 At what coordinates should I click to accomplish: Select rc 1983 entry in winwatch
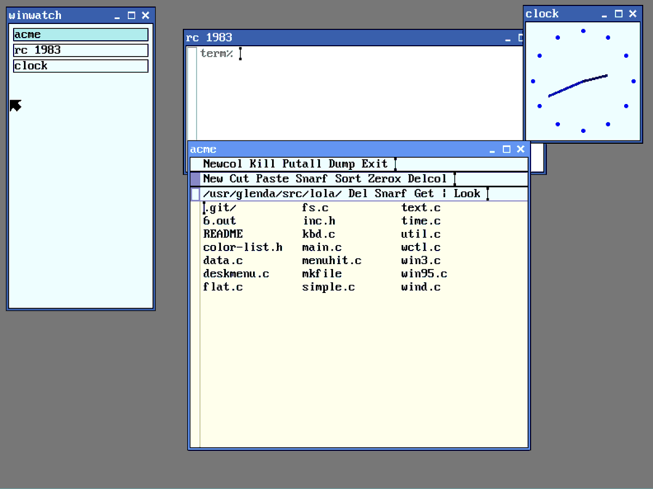[x=81, y=50]
